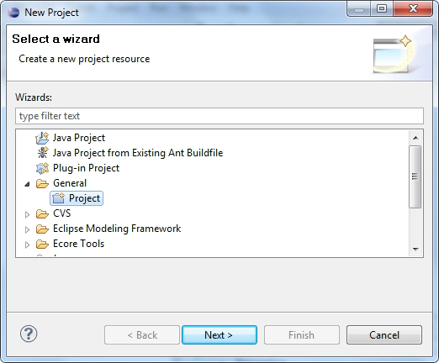The height and width of the screenshot is (363, 439).
Task: Click the Ant Buildfile project icon
Action: coord(43,153)
